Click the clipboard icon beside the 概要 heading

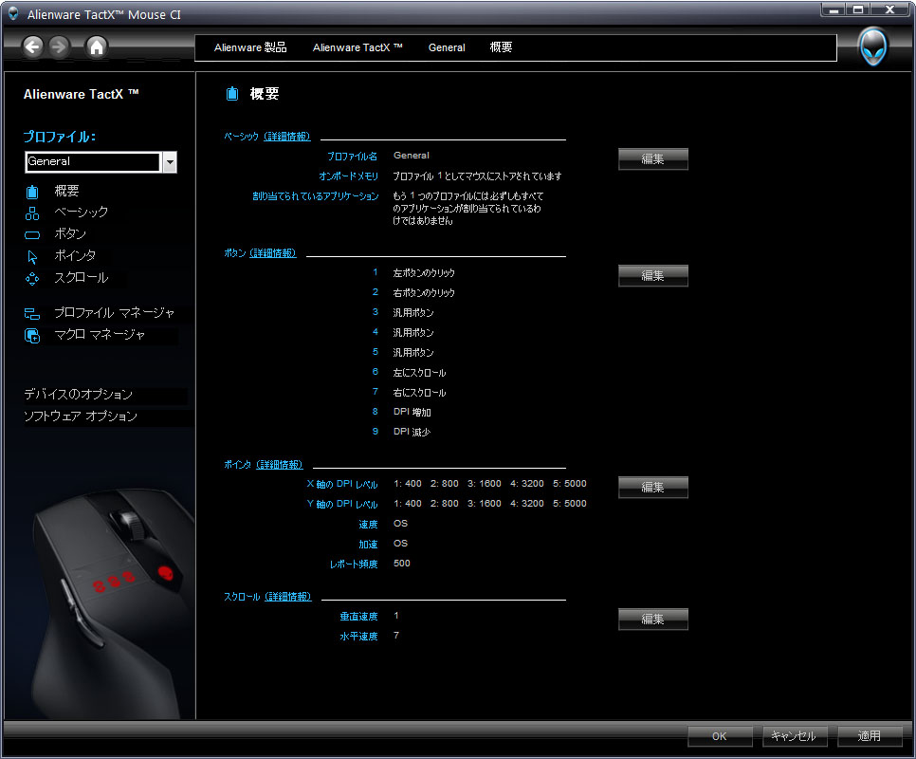tap(232, 94)
